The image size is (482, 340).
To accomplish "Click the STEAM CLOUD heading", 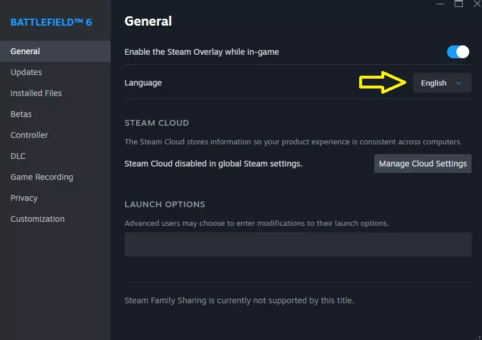I will [x=157, y=123].
